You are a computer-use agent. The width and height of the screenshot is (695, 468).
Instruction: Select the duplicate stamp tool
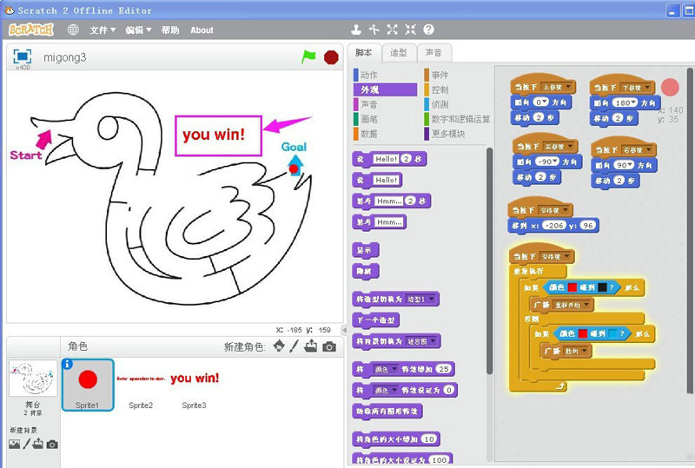point(356,30)
